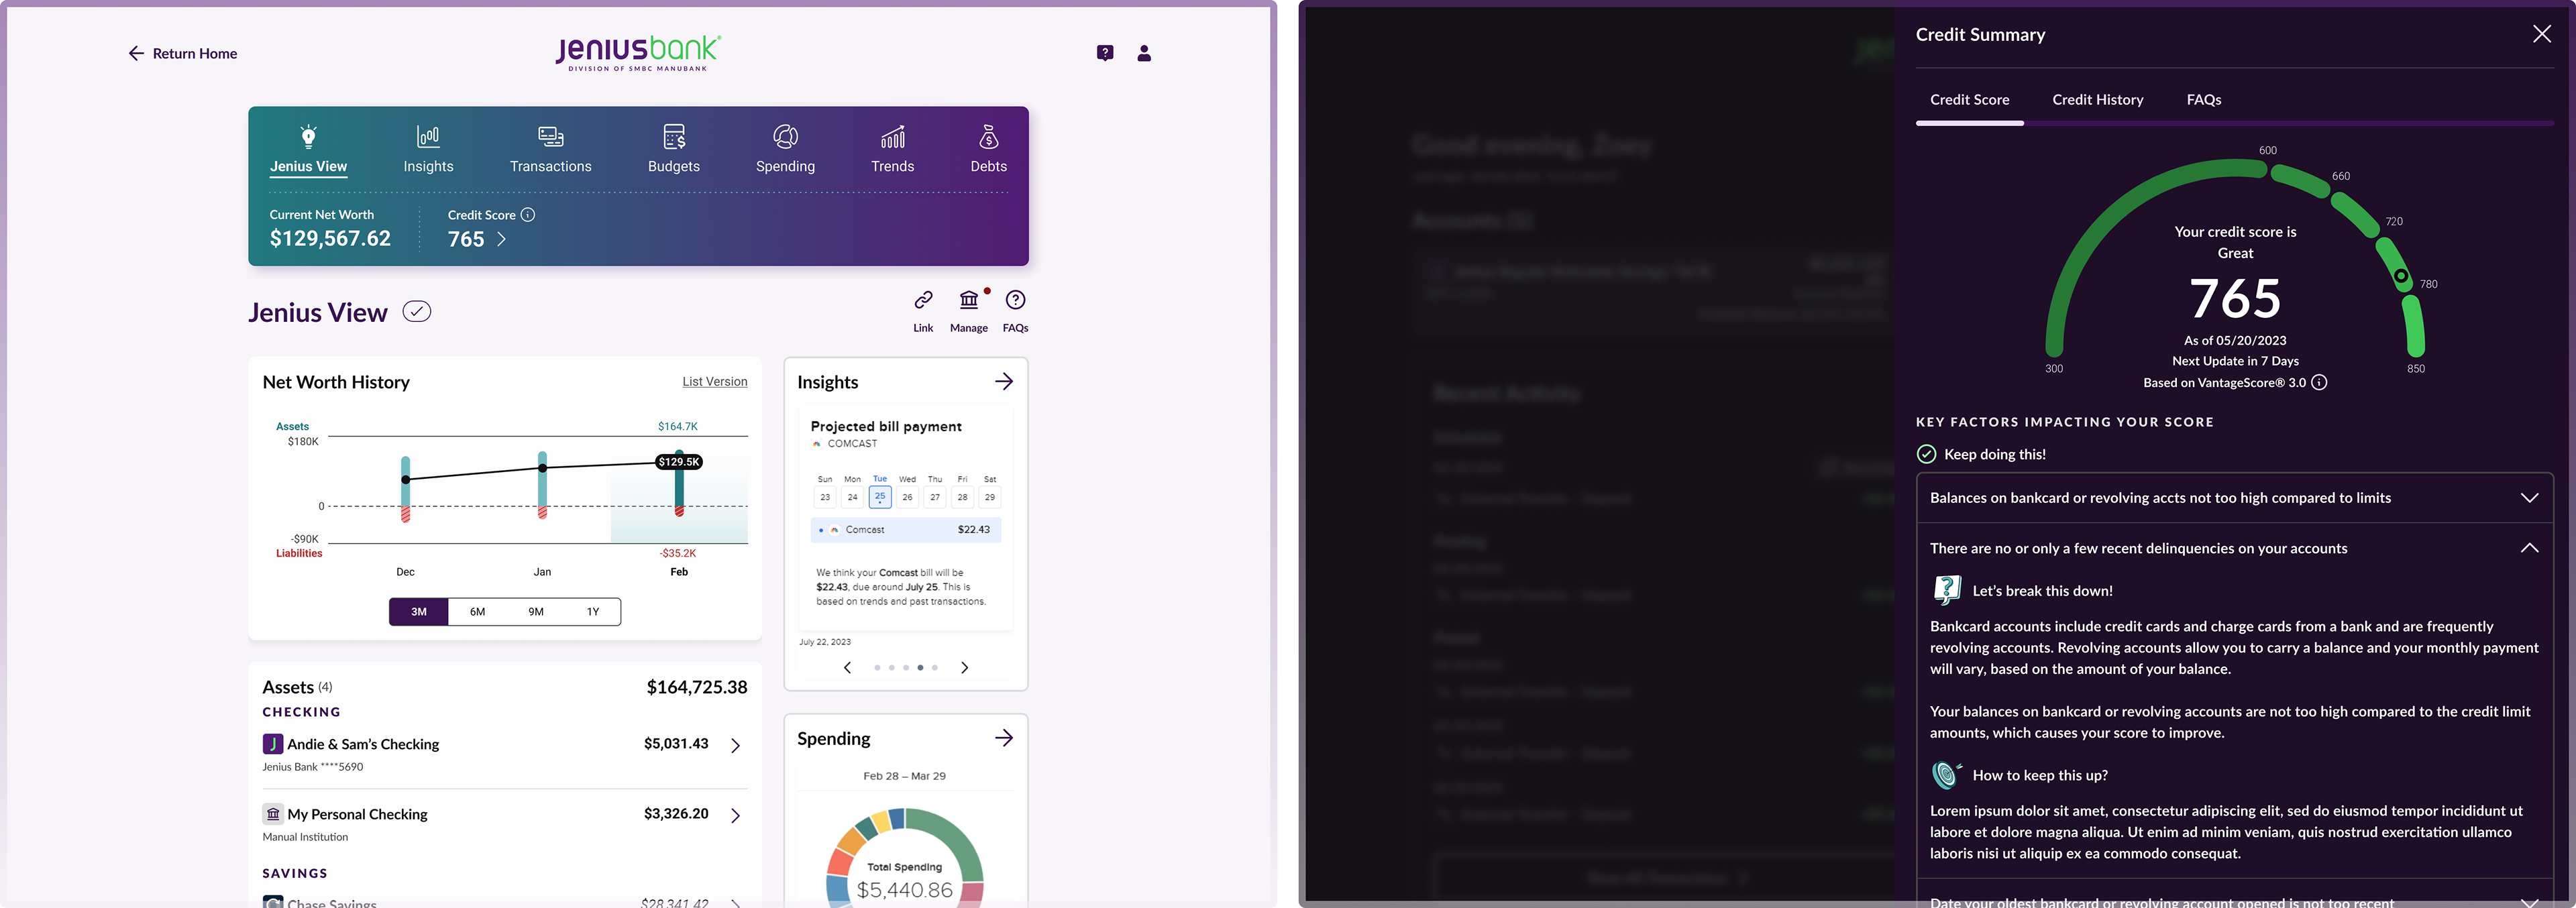Click the user profile icon
Image resolution: width=2576 pixels, height=908 pixels.
coord(1144,54)
